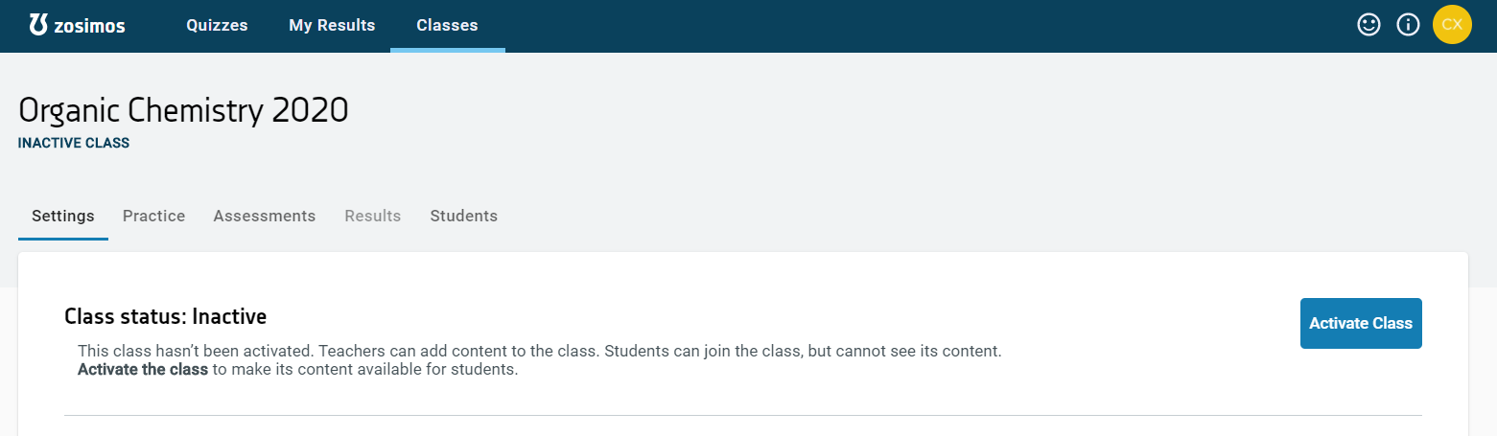Go to Quizzes in top navigation
Image resolution: width=1497 pixels, height=436 pixels.
tap(217, 26)
